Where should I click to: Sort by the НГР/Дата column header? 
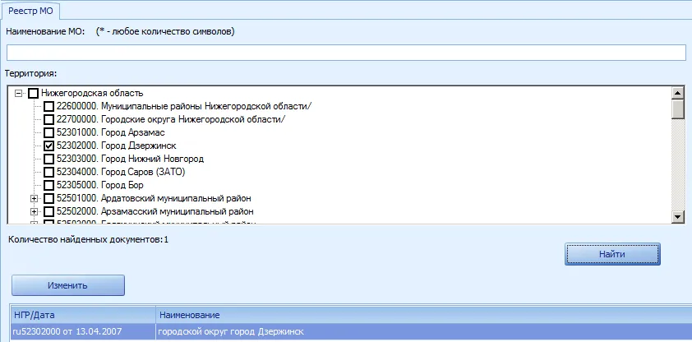point(83,315)
